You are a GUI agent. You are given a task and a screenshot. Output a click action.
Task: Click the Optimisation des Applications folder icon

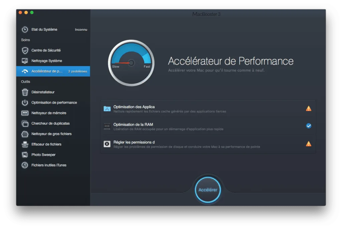coord(107,108)
